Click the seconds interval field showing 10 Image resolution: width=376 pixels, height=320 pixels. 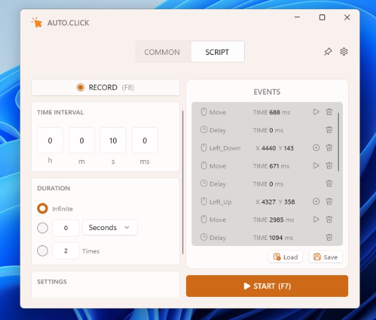(113, 140)
